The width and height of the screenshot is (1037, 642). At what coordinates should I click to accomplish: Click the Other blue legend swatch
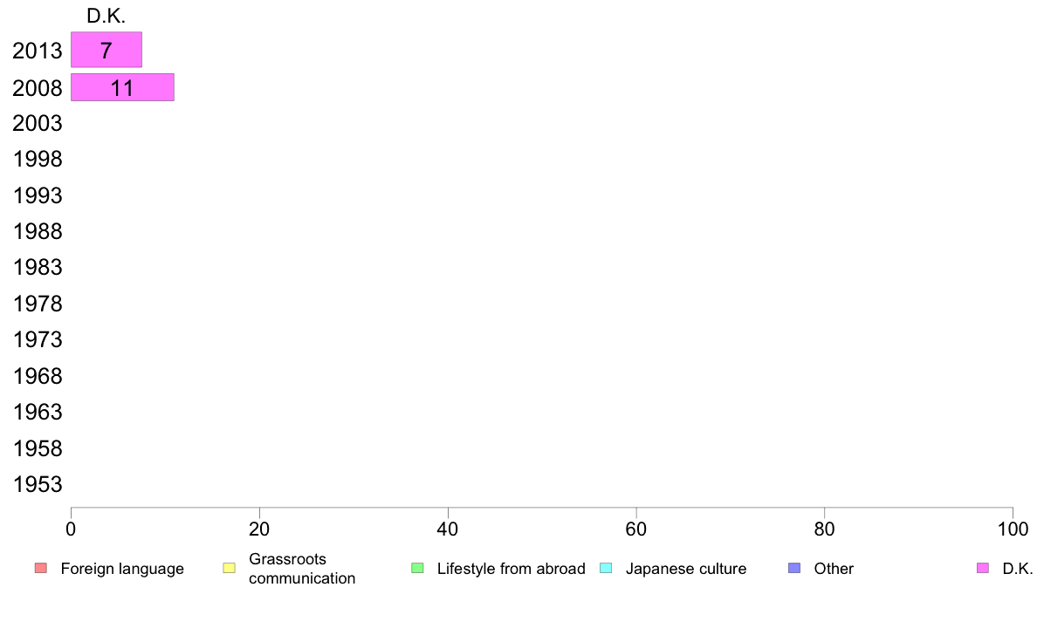(x=794, y=568)
